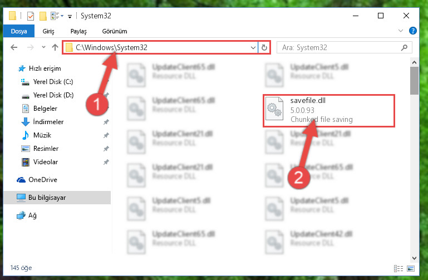Open the Görünüm ribbon tab

(115, 31)
